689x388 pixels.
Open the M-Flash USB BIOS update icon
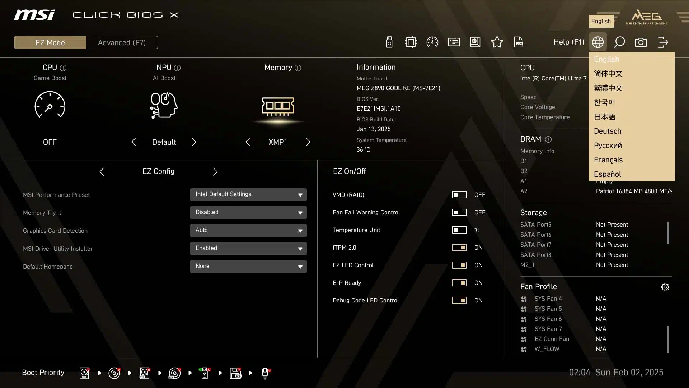(389, 42)
